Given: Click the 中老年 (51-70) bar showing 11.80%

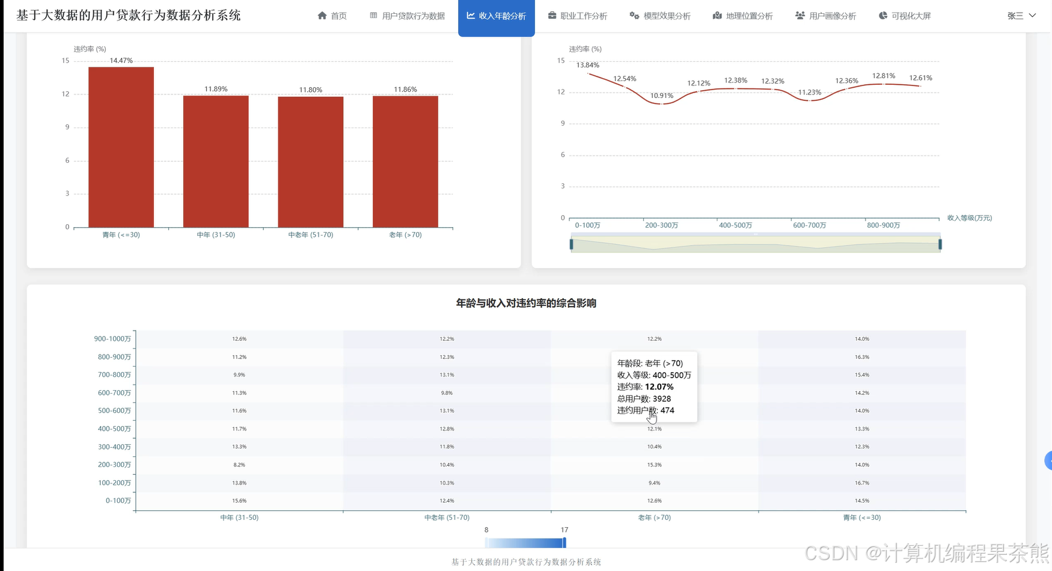Looking at the screenshot, I should [311, 162].
